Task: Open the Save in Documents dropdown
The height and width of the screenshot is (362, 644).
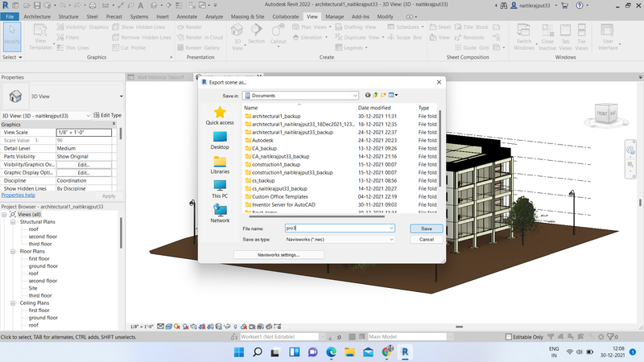Action: [355, 96]
